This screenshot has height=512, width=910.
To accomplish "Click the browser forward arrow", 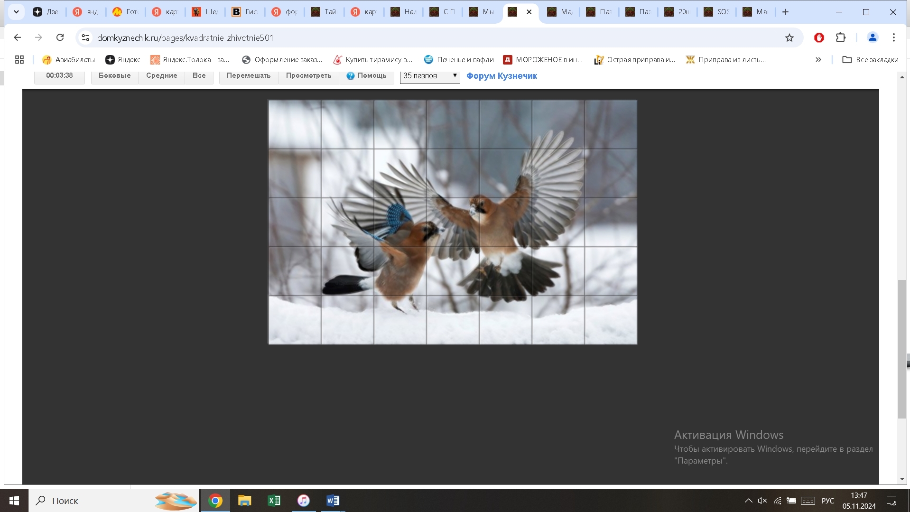I will [x=38, y=37].
